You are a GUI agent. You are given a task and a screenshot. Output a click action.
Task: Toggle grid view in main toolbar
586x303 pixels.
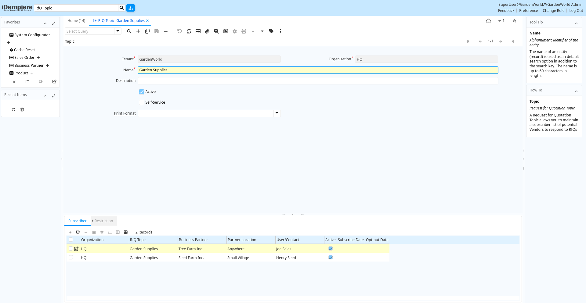point(198,31)
